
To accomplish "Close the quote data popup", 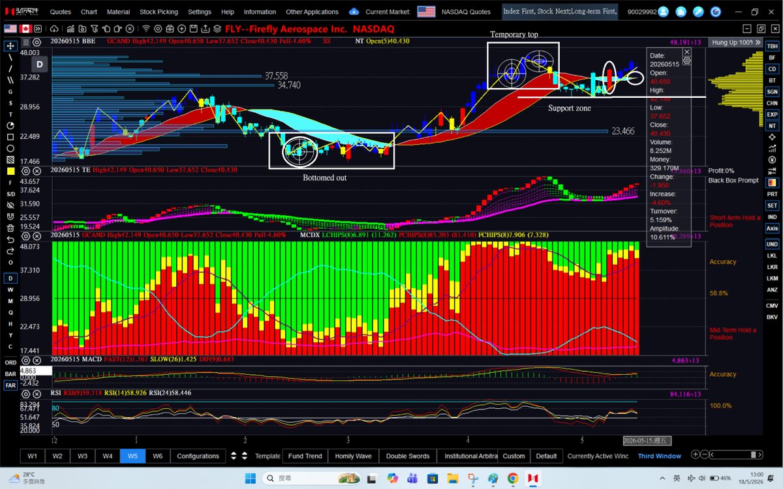I will (x=687, y=52).
